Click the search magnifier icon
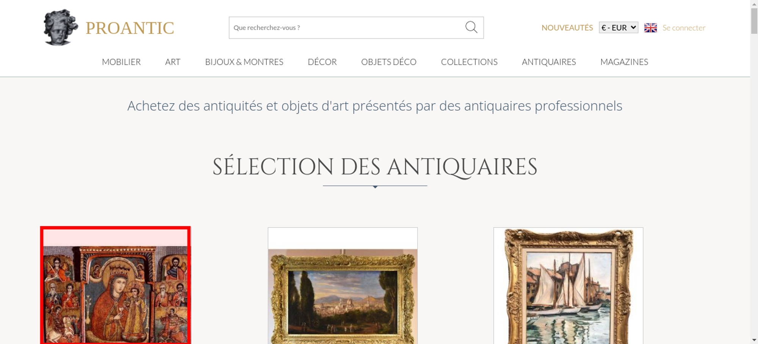This screenshot has width=758, height=344. pyautogui.click(x=471, y=27)
